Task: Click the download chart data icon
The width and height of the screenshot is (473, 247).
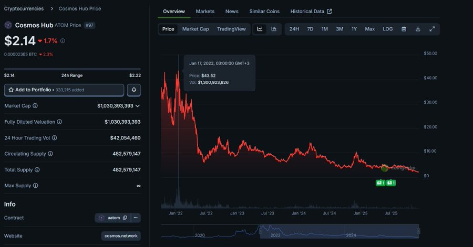Action: pyautogui.click(x=418, y=29)
